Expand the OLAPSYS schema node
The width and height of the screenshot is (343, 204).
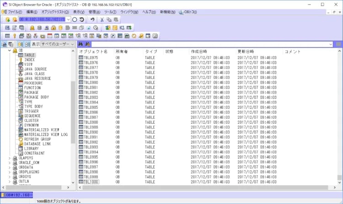[10, 158]
